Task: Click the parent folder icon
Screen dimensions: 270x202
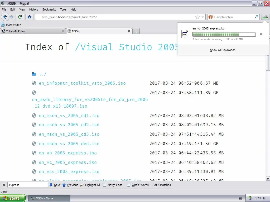Action: 34,74
